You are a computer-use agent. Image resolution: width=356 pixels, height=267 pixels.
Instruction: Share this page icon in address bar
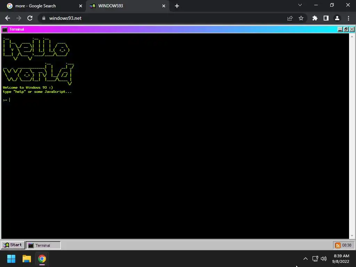pos(290,18)
